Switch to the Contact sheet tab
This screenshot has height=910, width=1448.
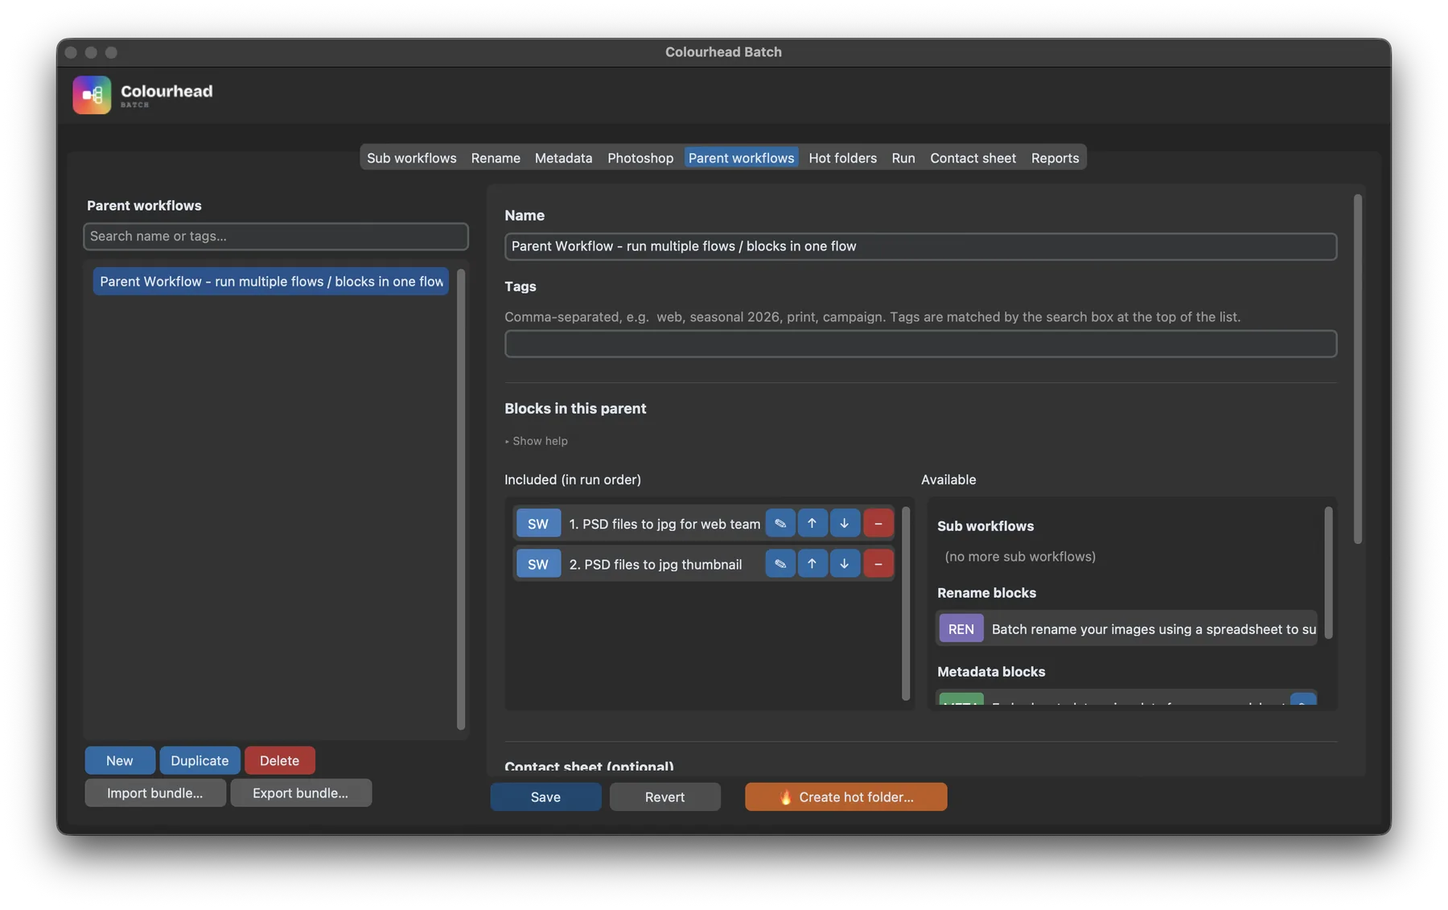coord(973,158)
